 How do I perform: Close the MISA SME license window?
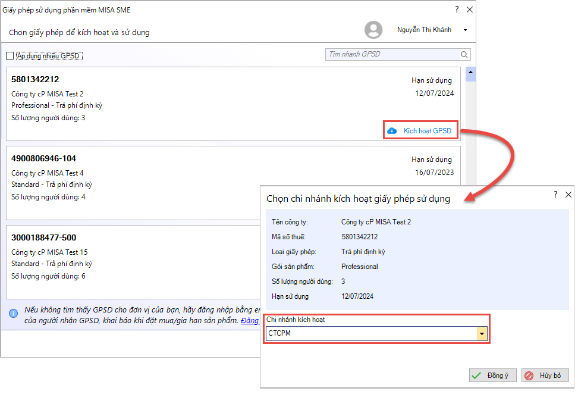[470, 10]
